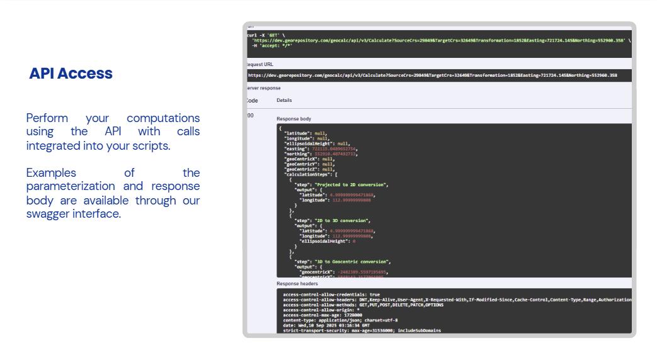657x358 pixels.
Task: Click the API Access heading
Action: tap(71, 74)
